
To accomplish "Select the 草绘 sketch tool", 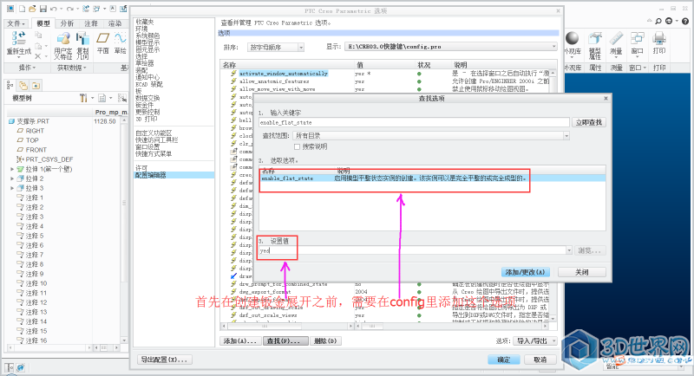I will (120, 38).
